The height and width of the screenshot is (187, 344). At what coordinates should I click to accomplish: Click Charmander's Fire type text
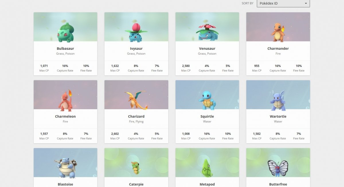click(x=278, y=54)
